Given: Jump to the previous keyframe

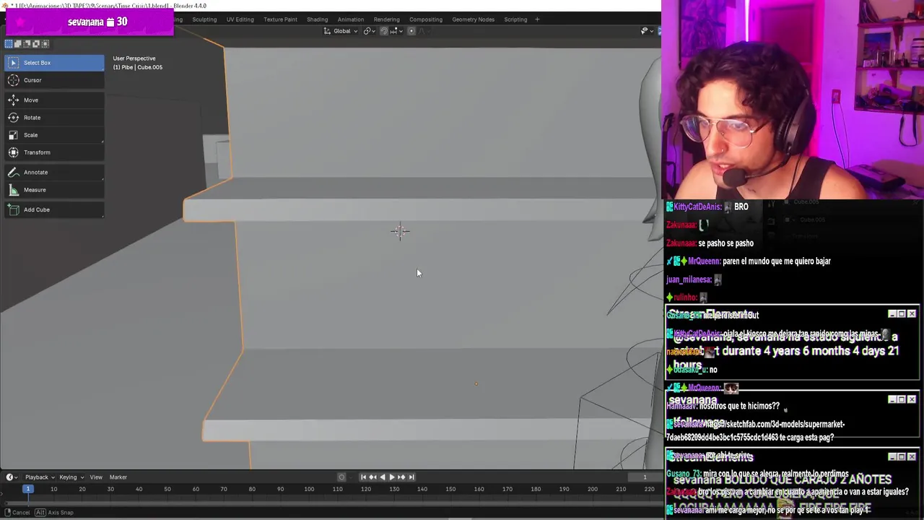Looking at the screenshot, I should pos(372,477).
